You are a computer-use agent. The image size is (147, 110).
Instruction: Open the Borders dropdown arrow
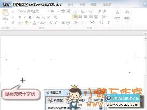[86, 23]
